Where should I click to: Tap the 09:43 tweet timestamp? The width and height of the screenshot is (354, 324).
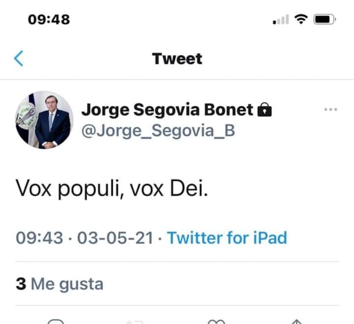click(39, 238)
